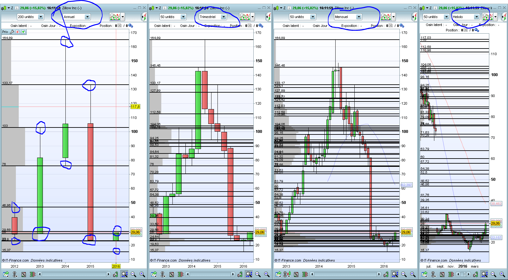This screenshot has height=280, width=508.
Task: Open the indicators list icon in Annuel chart
Action: point(23,274)
